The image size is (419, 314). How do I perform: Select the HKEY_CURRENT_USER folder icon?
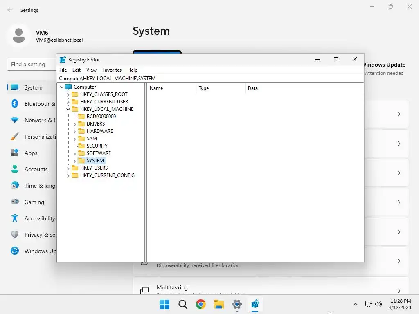[75, 102]
